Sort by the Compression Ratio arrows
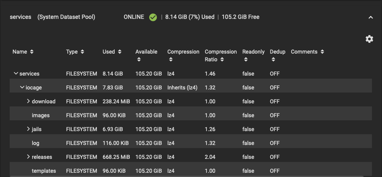 pyautogui.click(x=222, y=60)
